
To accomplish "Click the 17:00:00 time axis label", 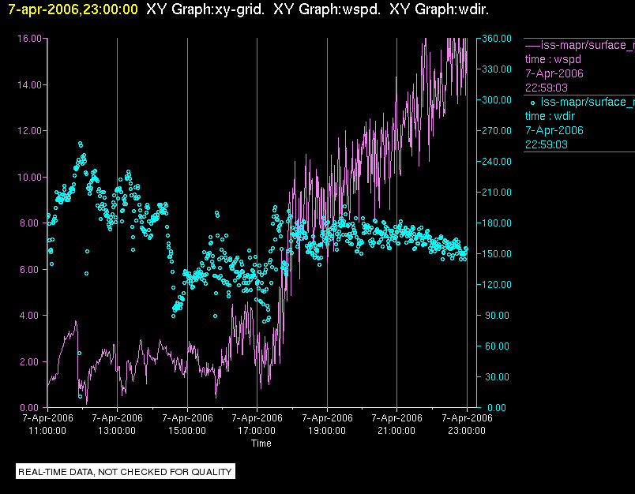I will tap(257, 431).
